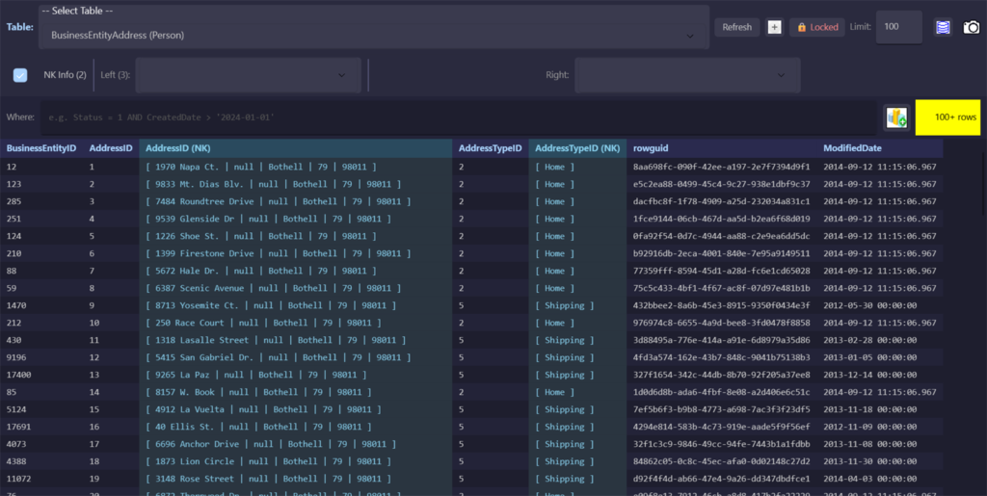Click the Where filter input field

[458, 117]
